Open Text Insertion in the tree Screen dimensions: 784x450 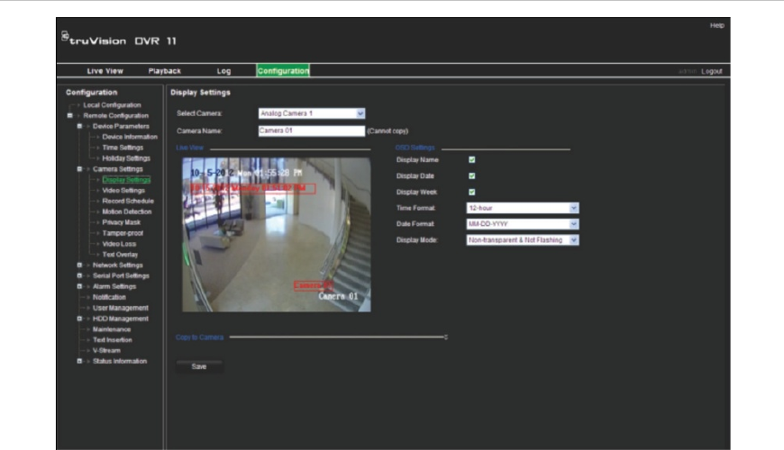(x=113, y=340)
